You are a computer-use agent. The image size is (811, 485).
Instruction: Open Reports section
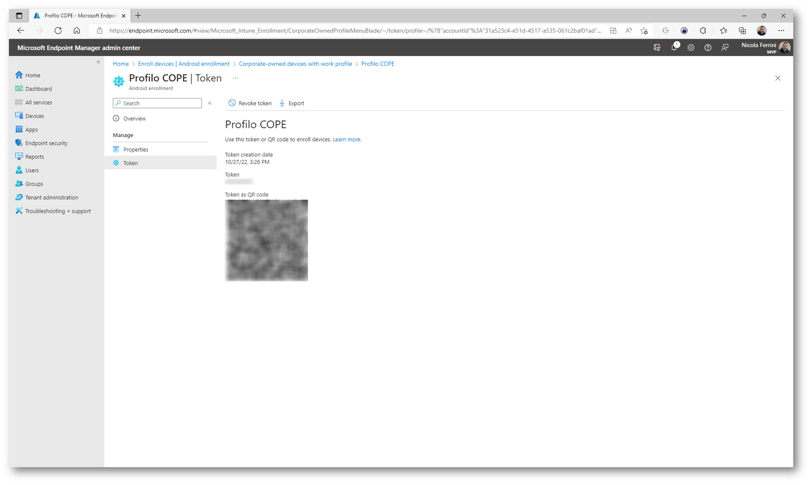34,156
